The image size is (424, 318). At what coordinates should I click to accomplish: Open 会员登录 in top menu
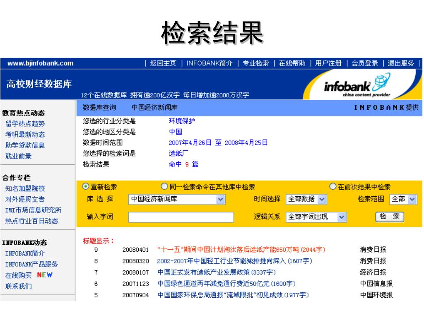pyautogui.click(x=364, y=63)
